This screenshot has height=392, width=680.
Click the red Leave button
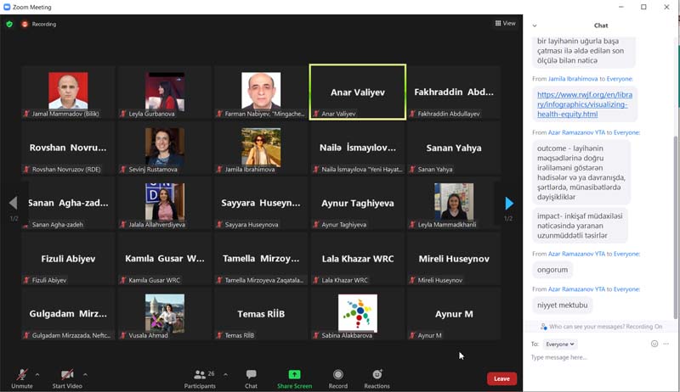(x=501, y=378)
